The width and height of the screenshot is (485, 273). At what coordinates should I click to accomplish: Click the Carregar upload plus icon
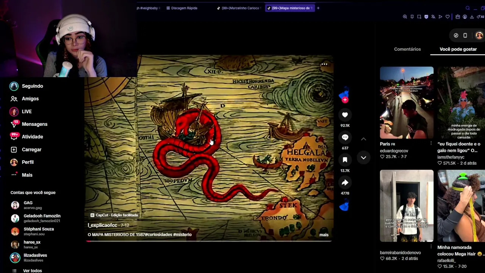pyautogui.click(x=14, y=149)
